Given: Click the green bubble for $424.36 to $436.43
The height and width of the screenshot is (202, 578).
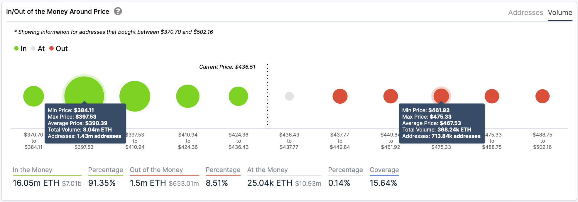Looking at the screenshot, I should click(x=238, y=96).
